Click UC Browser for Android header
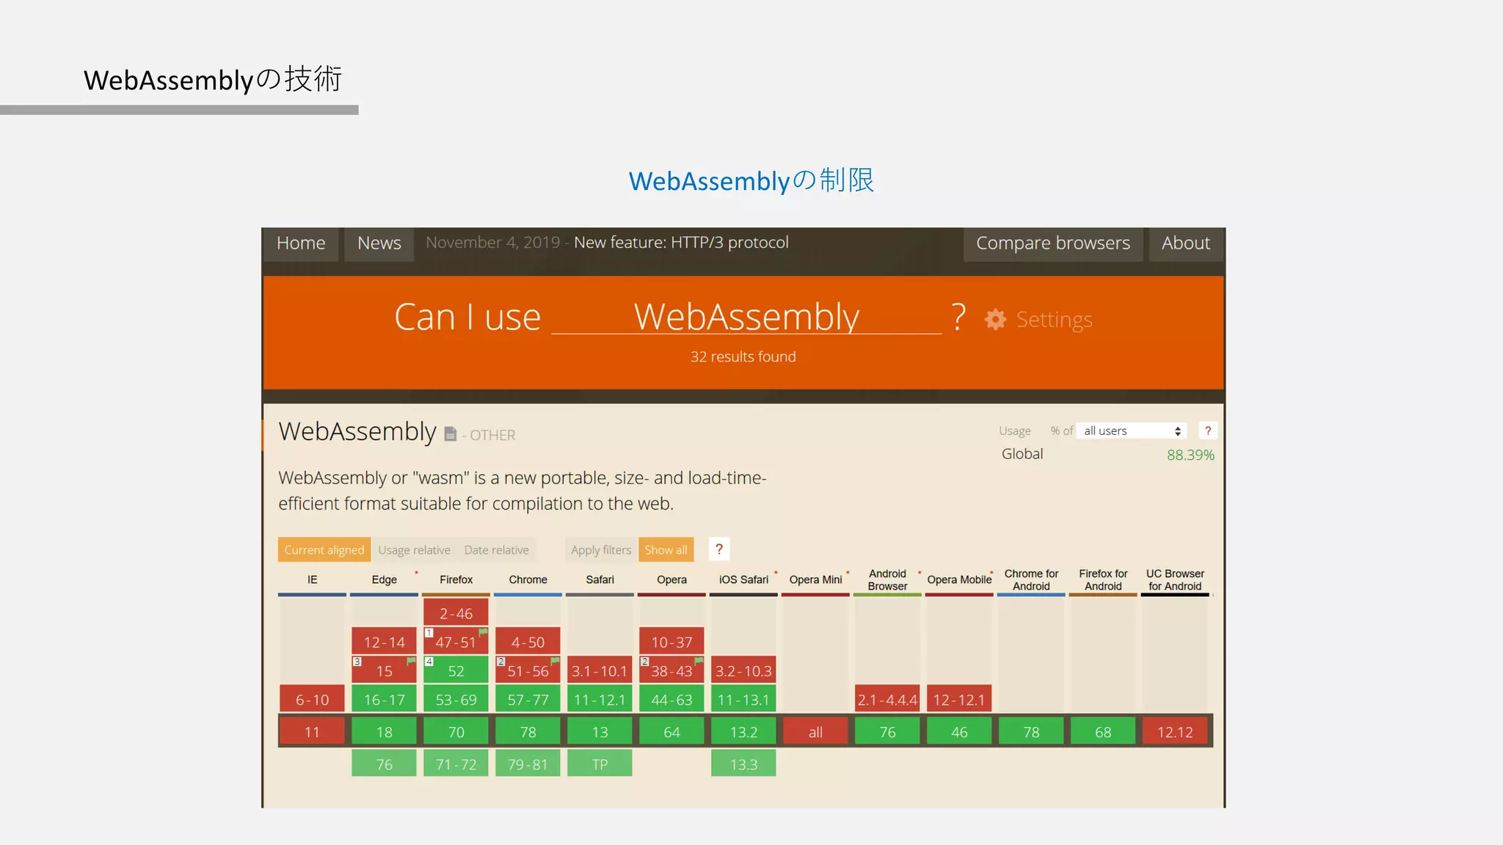 tap(1175, 579)
